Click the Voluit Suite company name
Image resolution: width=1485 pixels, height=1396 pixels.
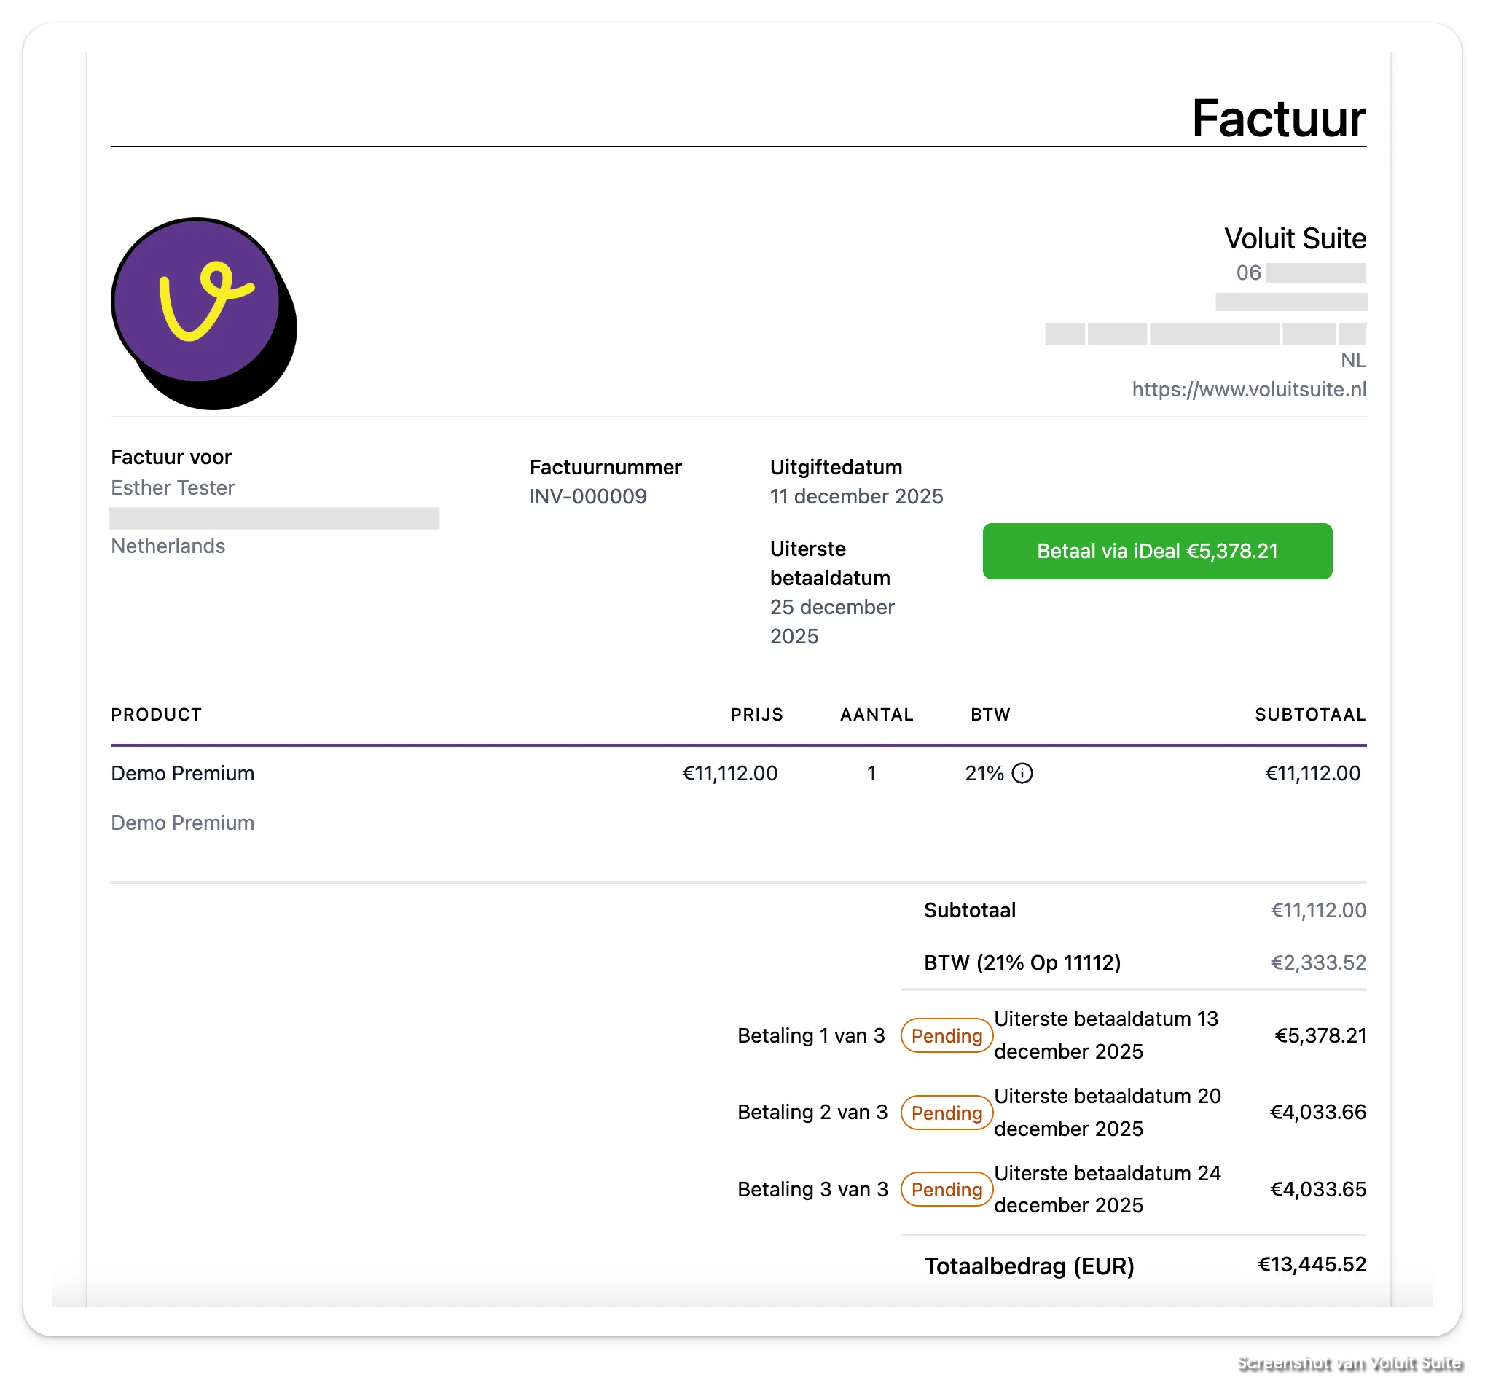coord(1295,239)
